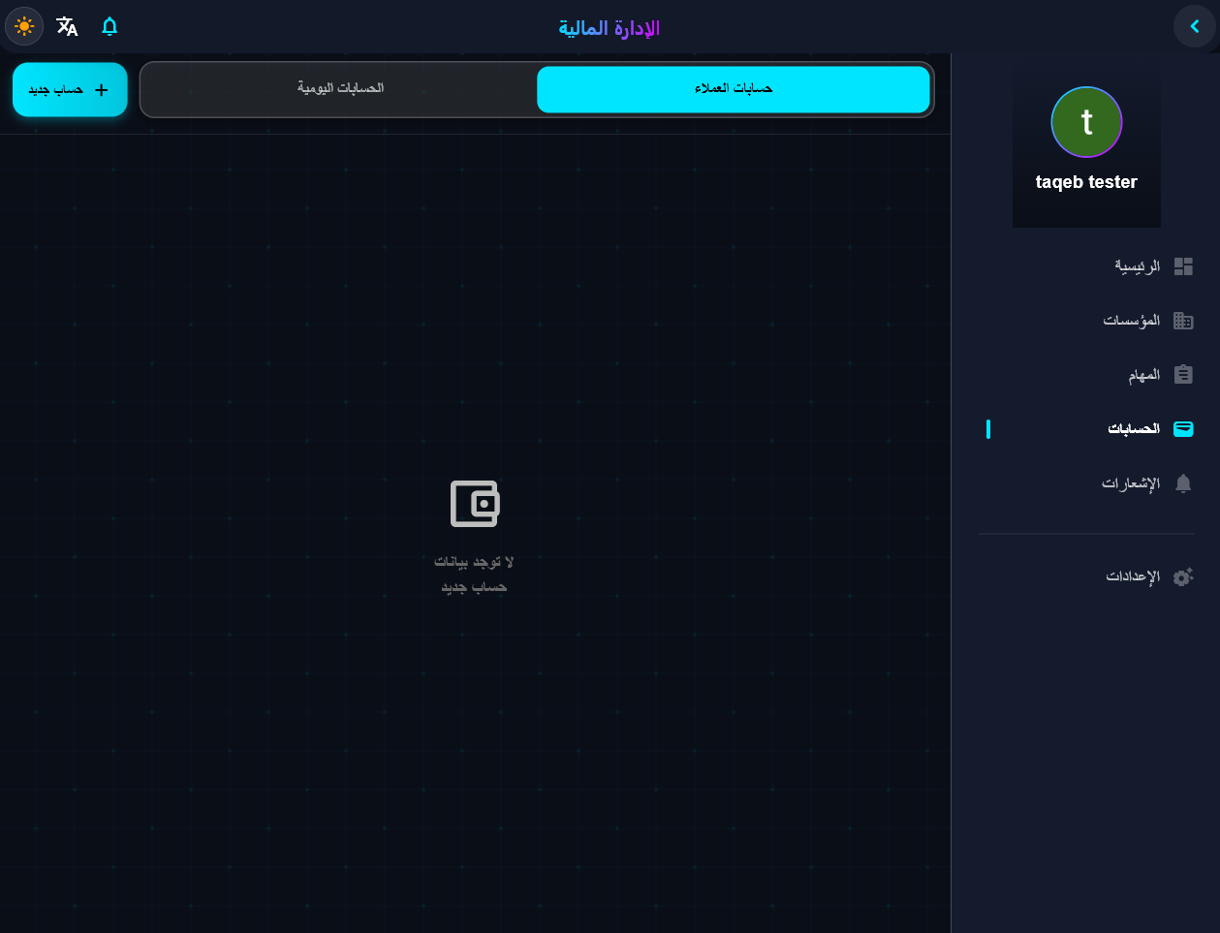Switch to the حسابات العملاء tab
1220x933 pixels.
tap(734, 89)
